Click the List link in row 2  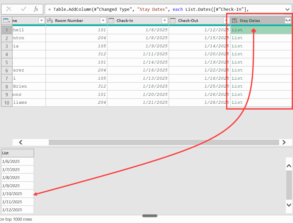pos(237,38)
